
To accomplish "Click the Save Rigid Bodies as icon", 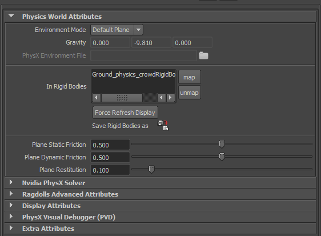I will coord(163,125).
